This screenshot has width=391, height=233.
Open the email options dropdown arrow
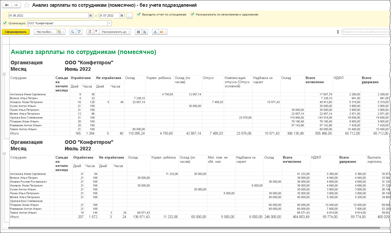click(x=166, y=32)
